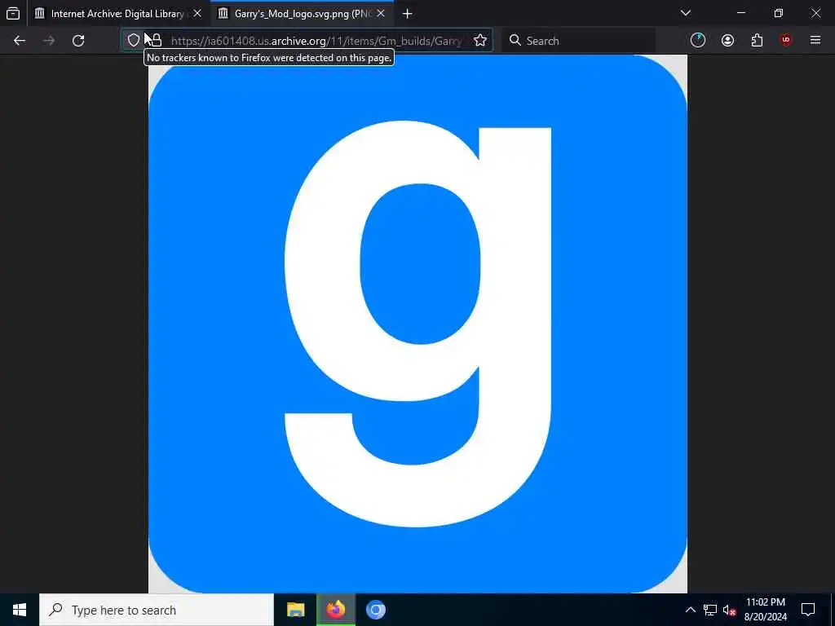The width and height of the screenshot is (835, 626).
Task: Switch to the Internet Archive: Digital Library tab
Action: pos(117,13)
